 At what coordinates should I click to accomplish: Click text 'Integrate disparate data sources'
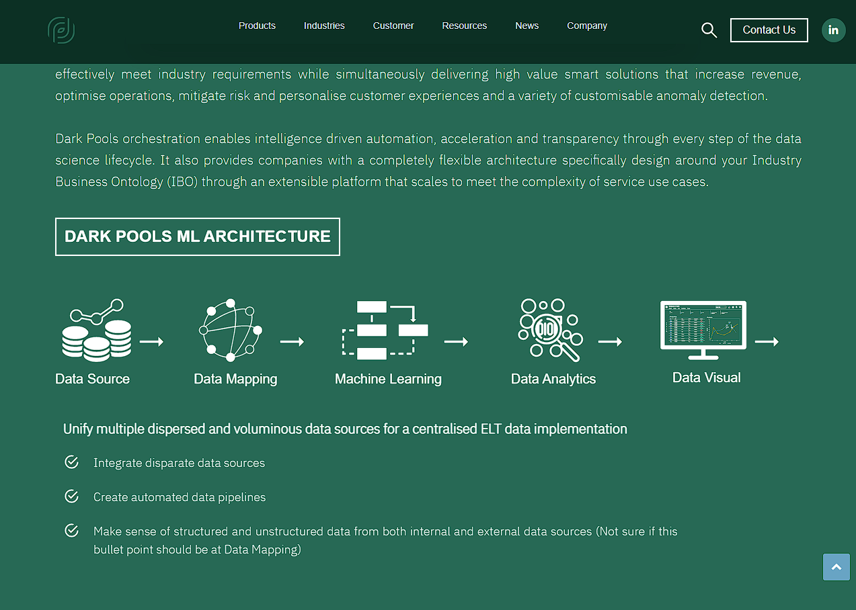(180, 463)
